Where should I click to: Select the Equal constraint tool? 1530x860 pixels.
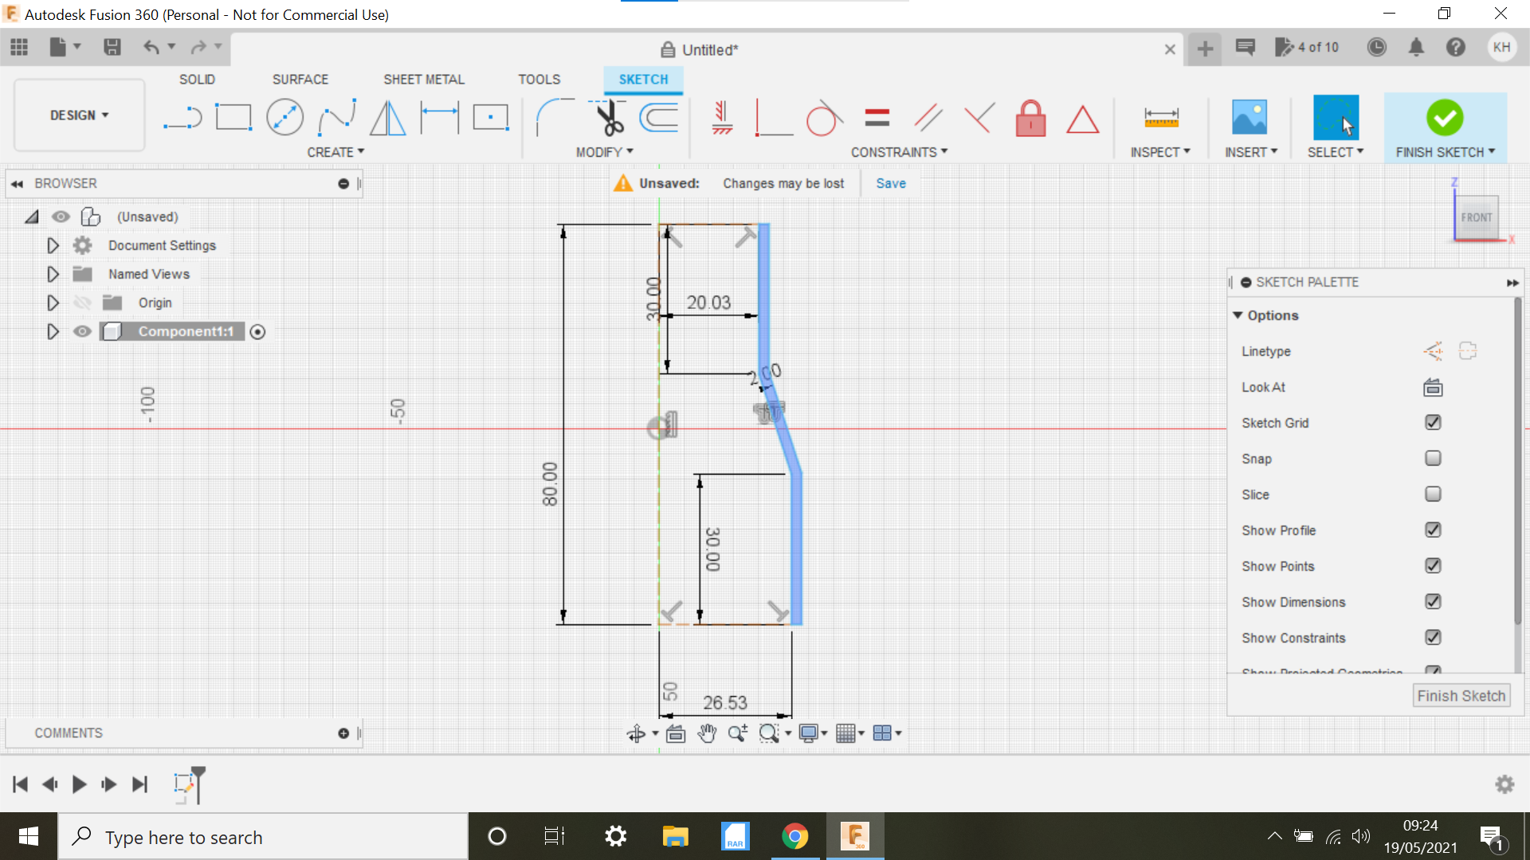coord(877,118)
